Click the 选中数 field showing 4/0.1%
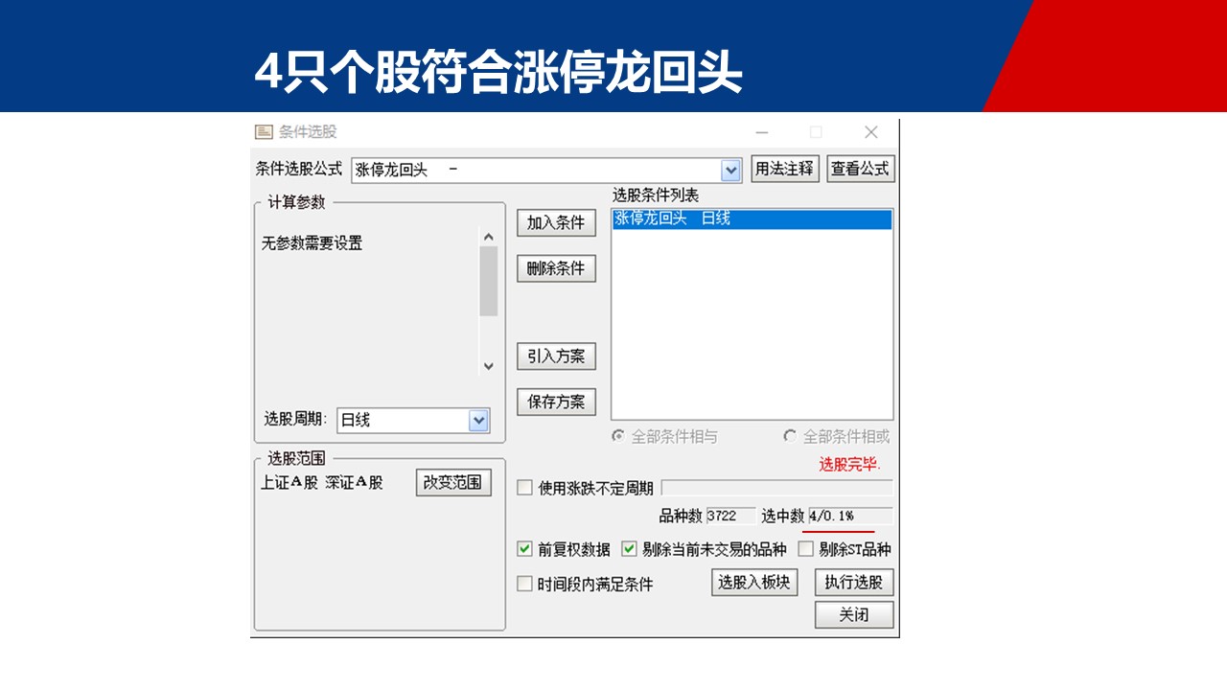 [x=850, y=516]
